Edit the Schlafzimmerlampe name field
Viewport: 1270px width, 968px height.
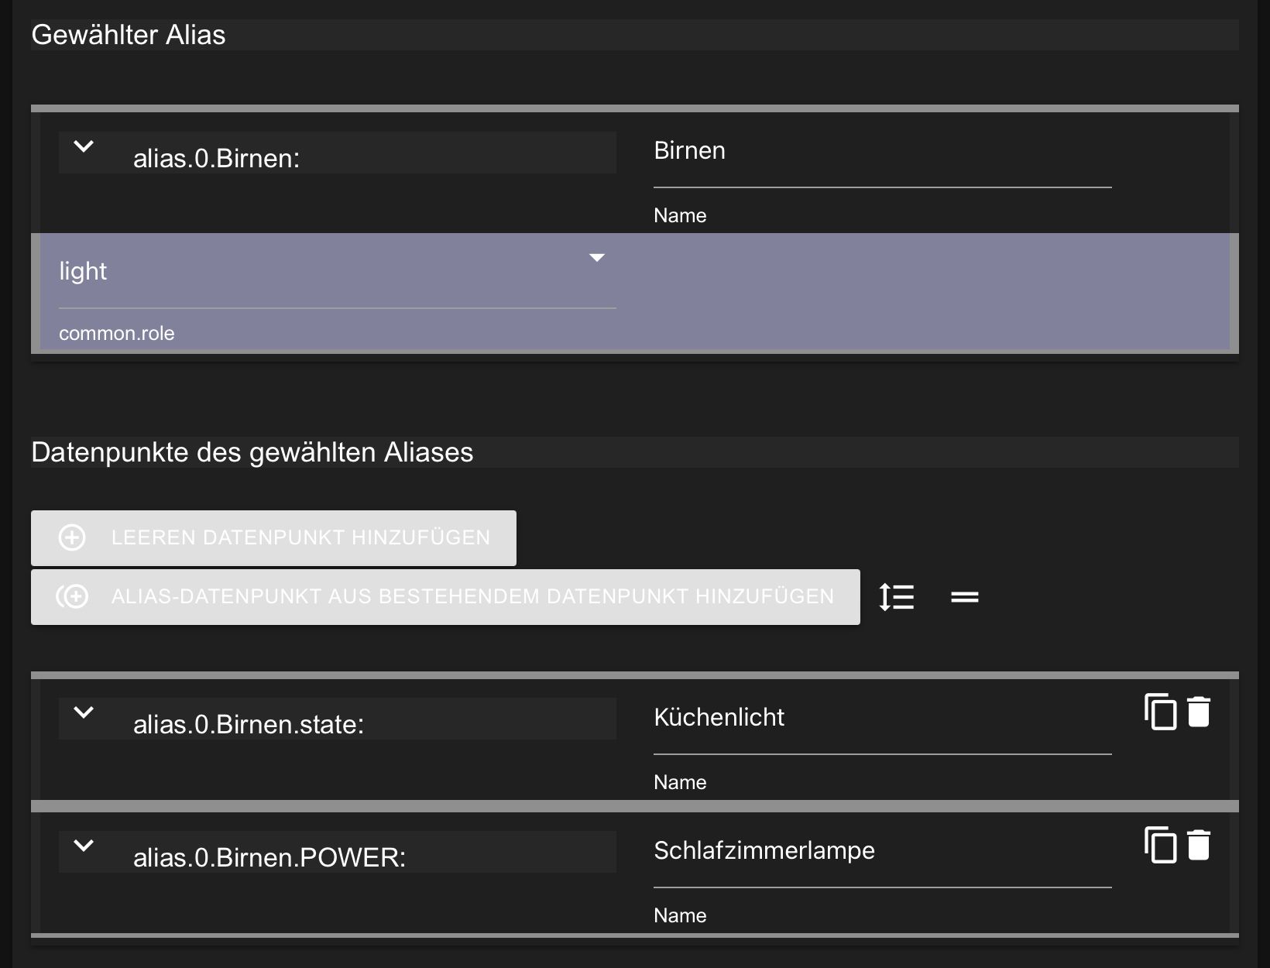(x=881, y=851)
